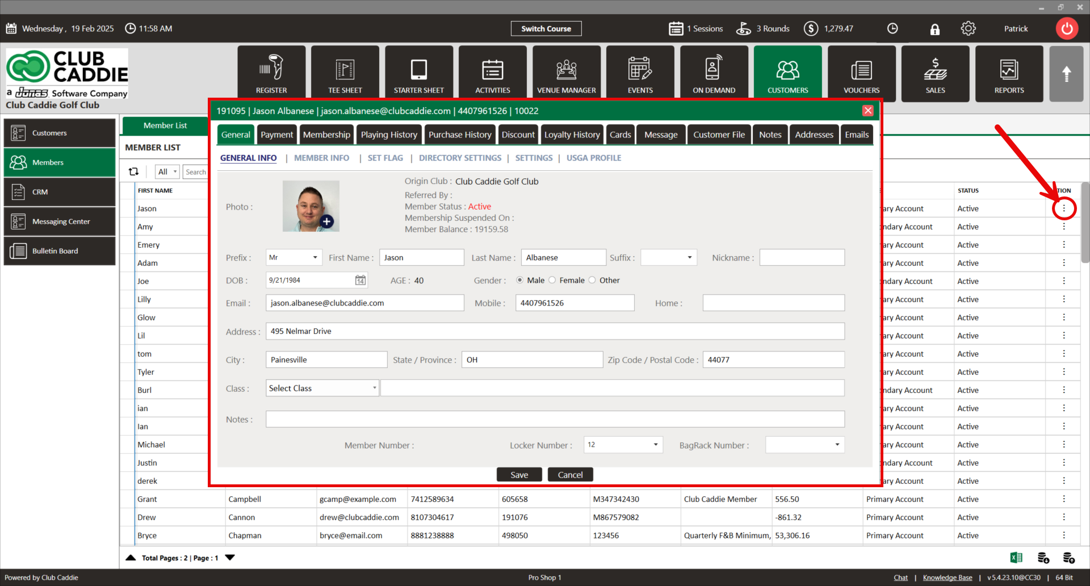
Task: Switch to the Playing History tab
Action: coord(389,135)
